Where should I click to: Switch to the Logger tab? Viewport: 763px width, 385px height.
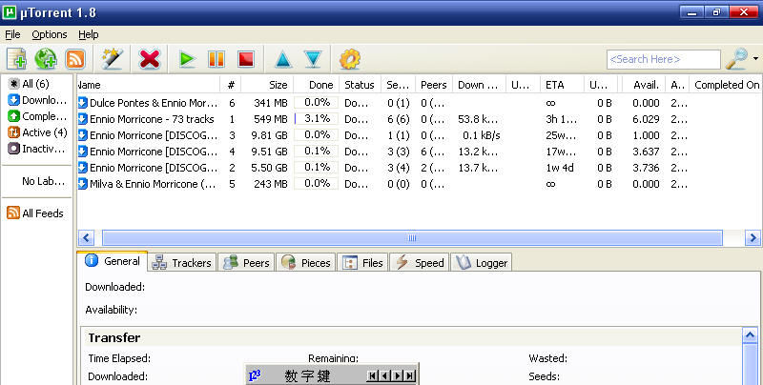(482, 263)
